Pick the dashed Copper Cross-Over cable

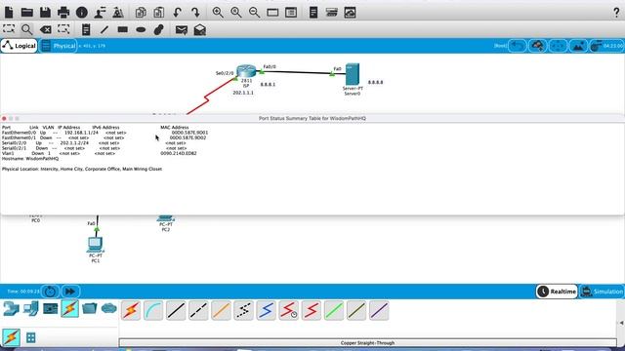198,310
